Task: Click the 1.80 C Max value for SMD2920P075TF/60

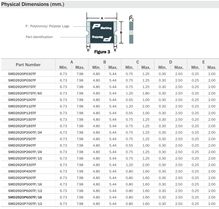Action: 146,93
